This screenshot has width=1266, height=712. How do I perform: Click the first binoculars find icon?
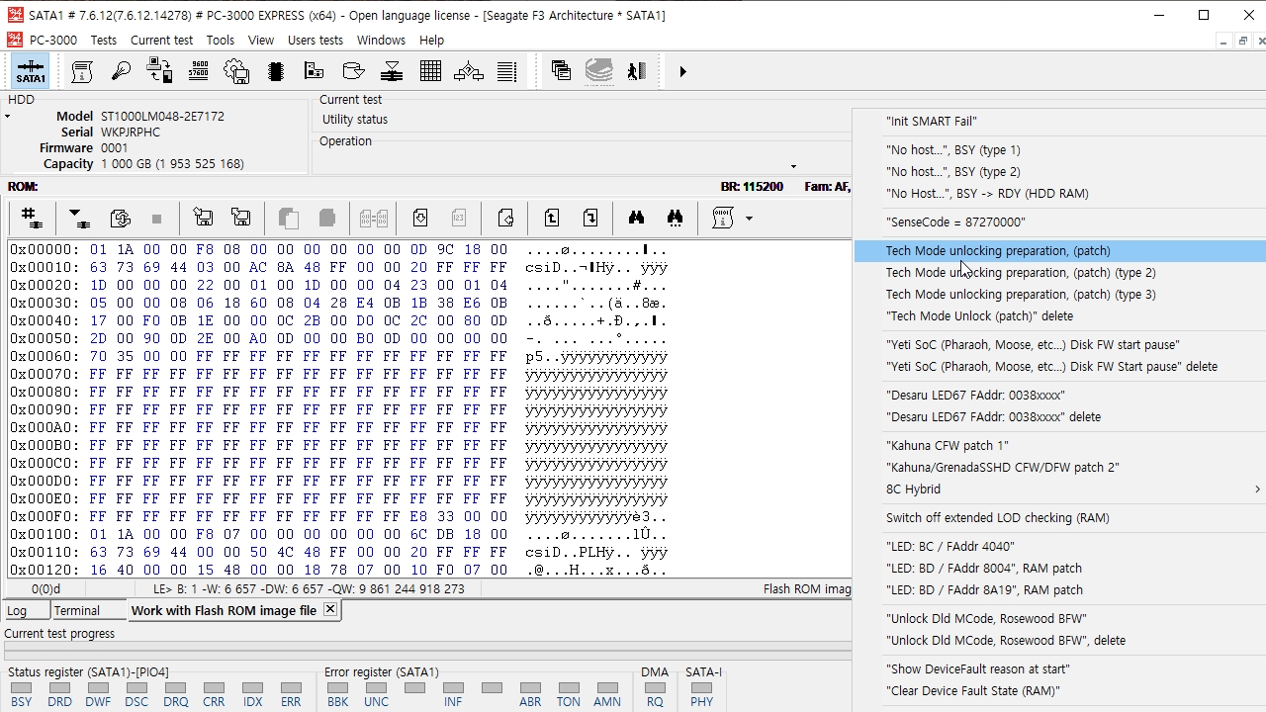[636, 219]
